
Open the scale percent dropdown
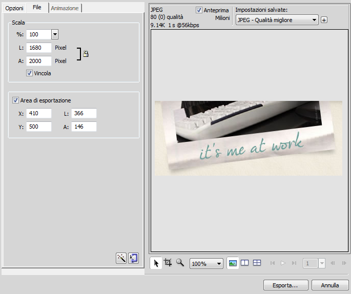pos(55,34)
